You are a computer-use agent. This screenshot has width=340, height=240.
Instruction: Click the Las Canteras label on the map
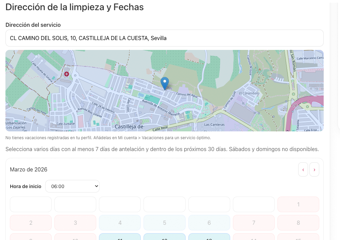[215, 125]
